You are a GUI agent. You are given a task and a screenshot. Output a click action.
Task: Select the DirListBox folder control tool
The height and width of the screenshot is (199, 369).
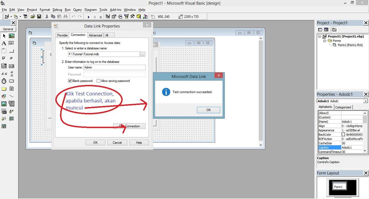point(4,89)
